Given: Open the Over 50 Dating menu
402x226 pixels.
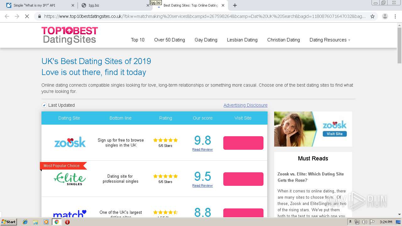Looking at the screenshot, I should pos(170,40).
